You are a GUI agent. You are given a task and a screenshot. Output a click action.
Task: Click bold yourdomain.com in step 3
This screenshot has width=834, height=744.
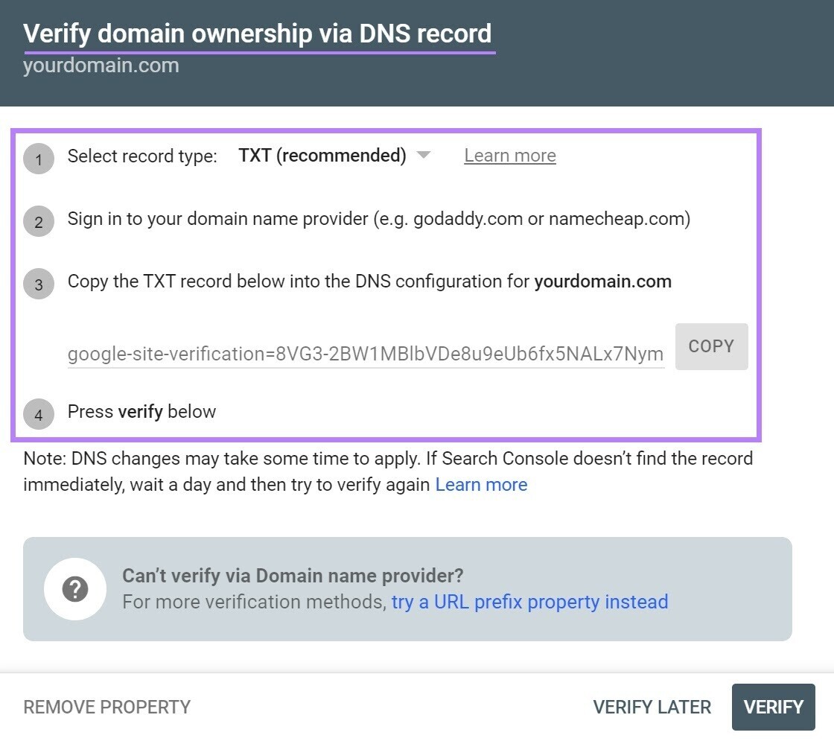[x=603, y=282]
